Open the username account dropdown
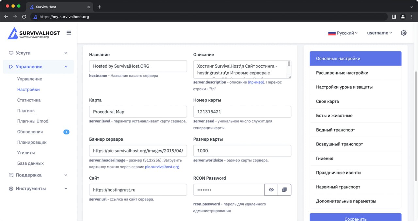Screen dimensions: 418x221 (379, 33)
